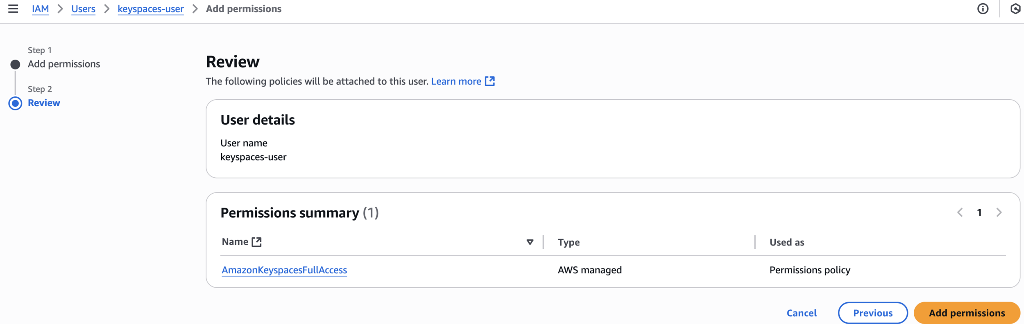Click the info circle icon at top right

tap(983, 9)
